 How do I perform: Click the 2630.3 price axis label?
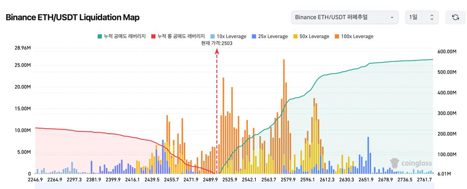point(346,180)
